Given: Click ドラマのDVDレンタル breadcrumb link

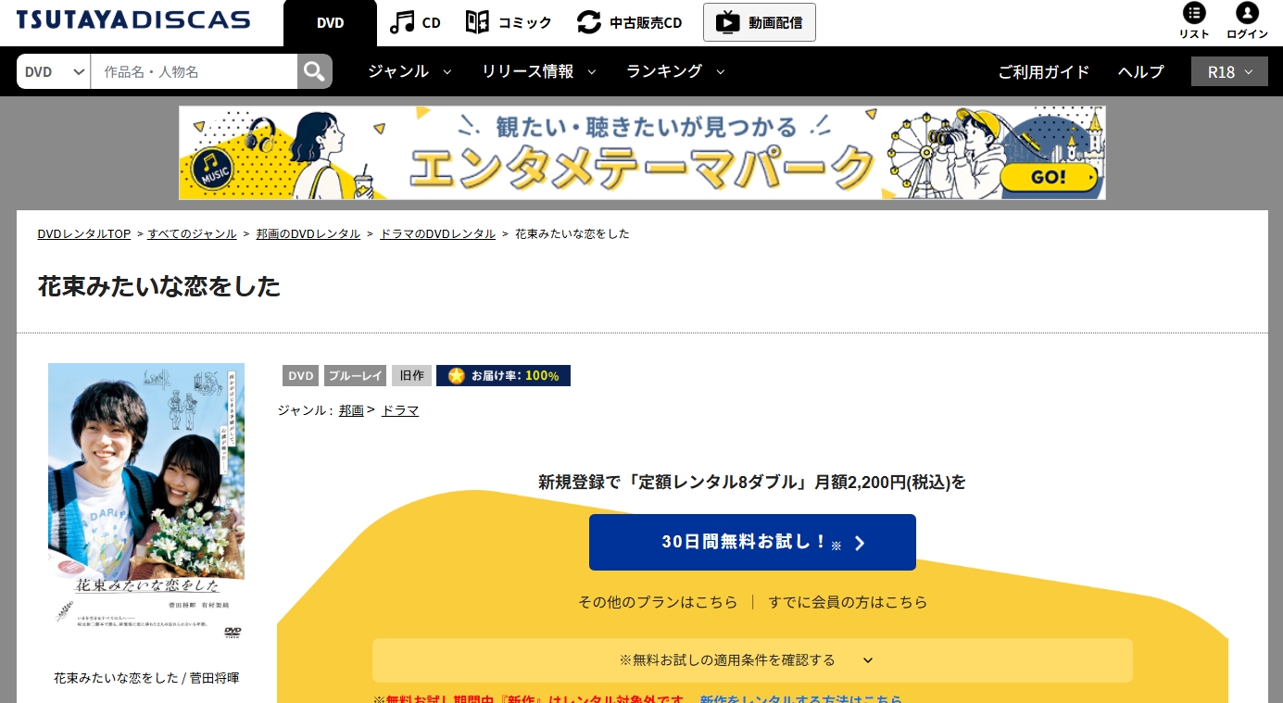Looking at the screenshot, I should click(438, 234).
